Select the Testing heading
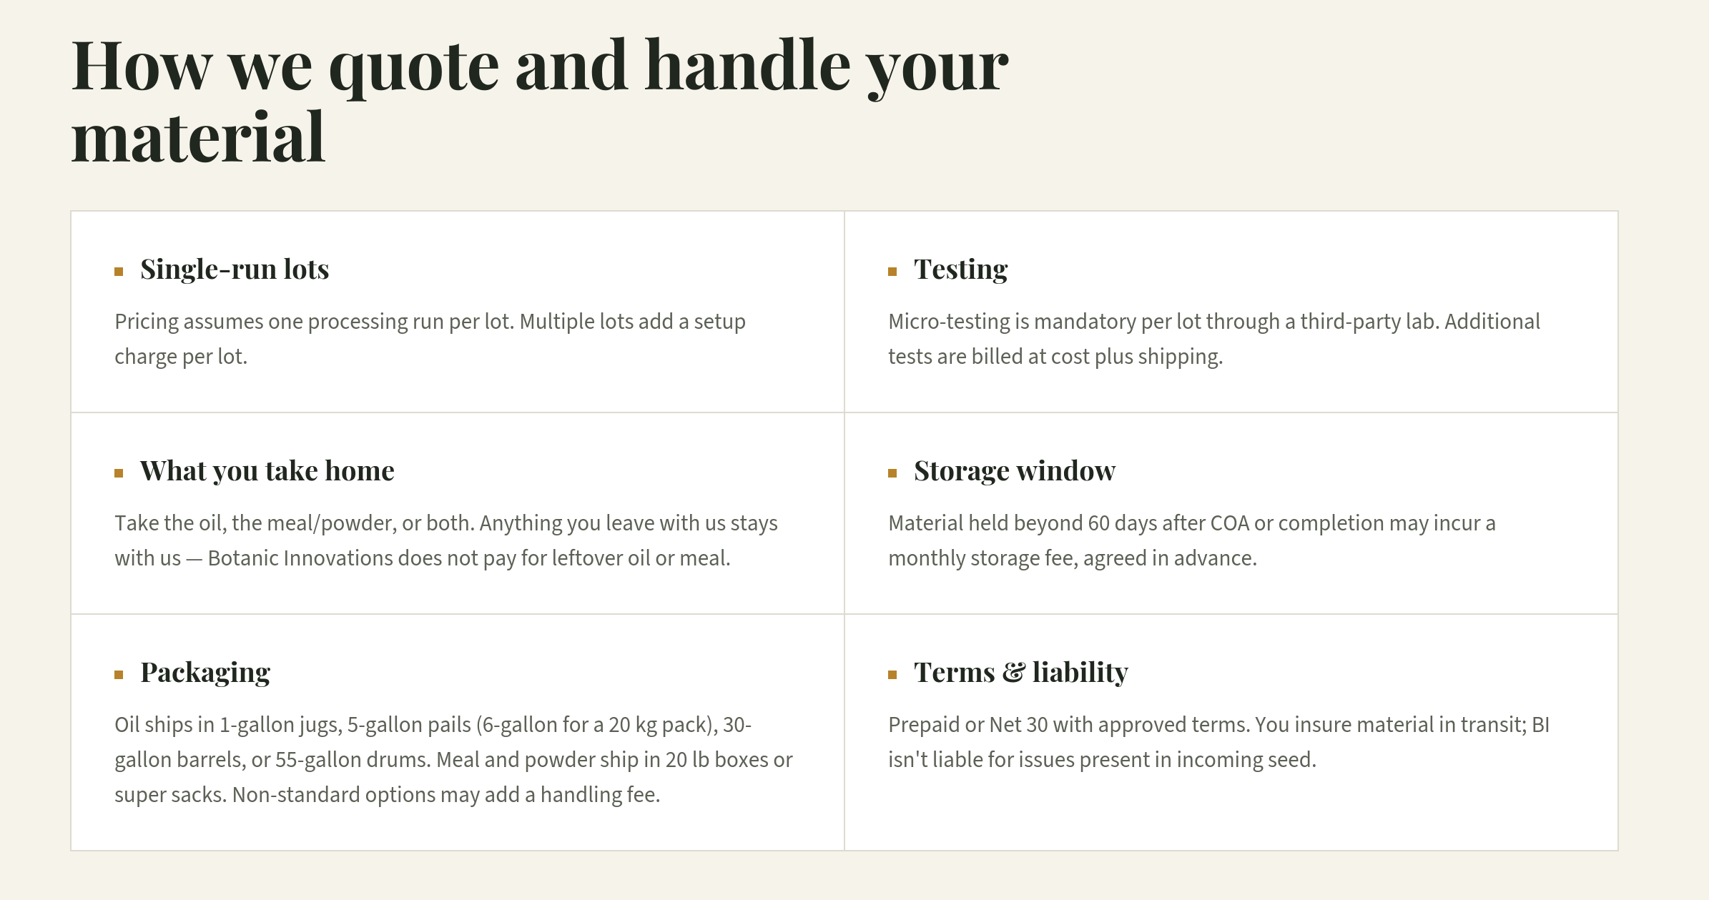Viewport: 1709px width, 900px height. coord(961,269)
